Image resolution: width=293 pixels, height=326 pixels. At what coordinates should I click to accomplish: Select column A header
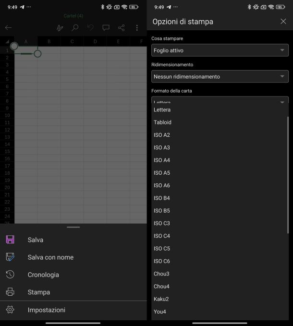26,41
